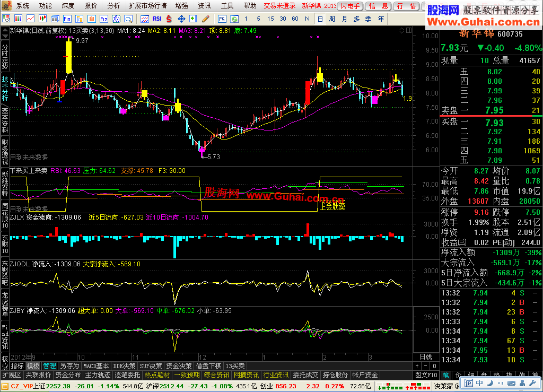Switch to 15-minute period
Viewport: 543px width, 392px height.
tap(270, 19)
